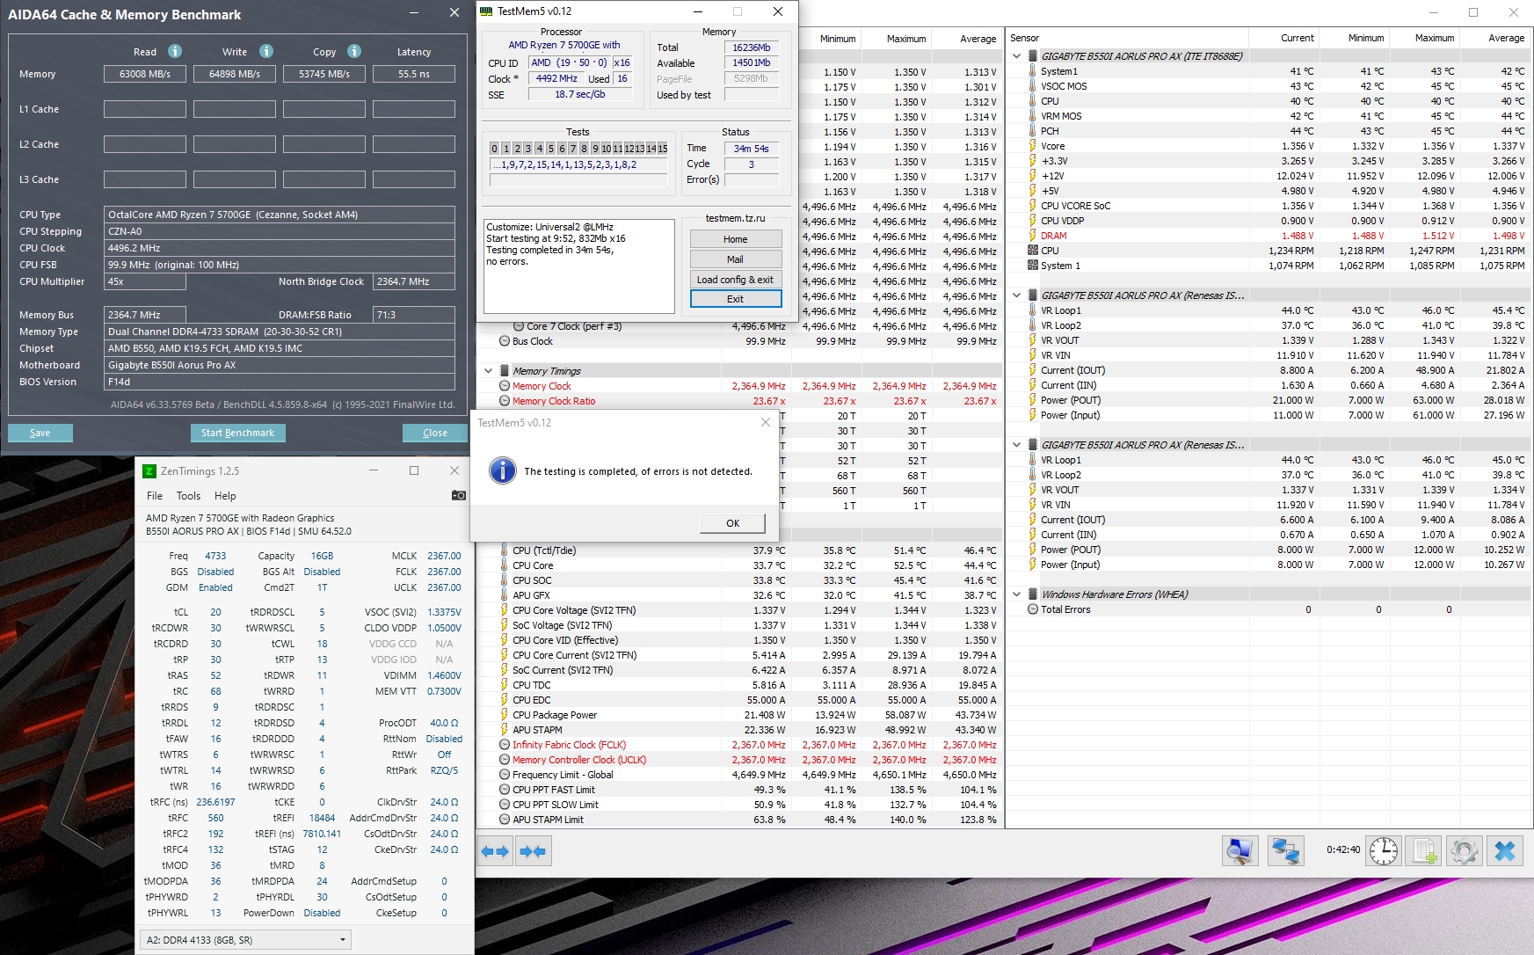Viewport: 1534px width, 955px height.
Task: Click HWiNFO collapse columns arrows icon
Action: click(x=534, y=850)
